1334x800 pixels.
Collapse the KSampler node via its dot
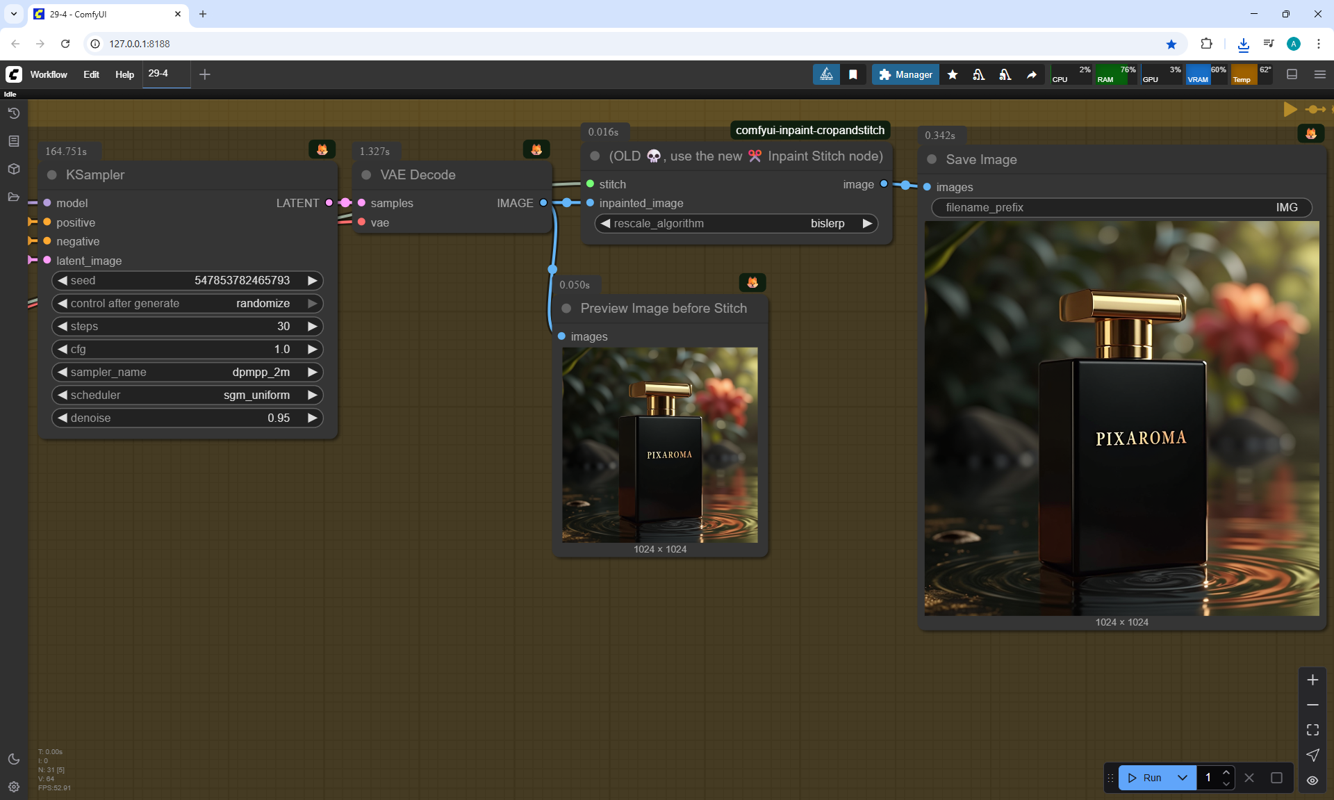point(52,175)
